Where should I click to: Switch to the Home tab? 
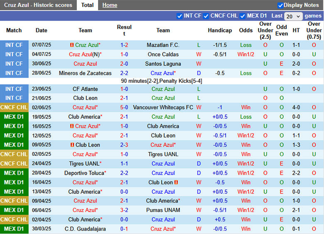pos(110,5)
